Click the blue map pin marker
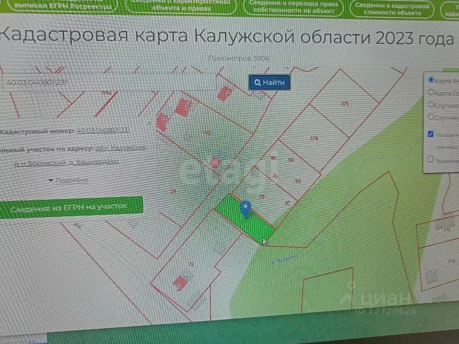Image resolution: width=459 pixels, height=344 pixels. 246,208
